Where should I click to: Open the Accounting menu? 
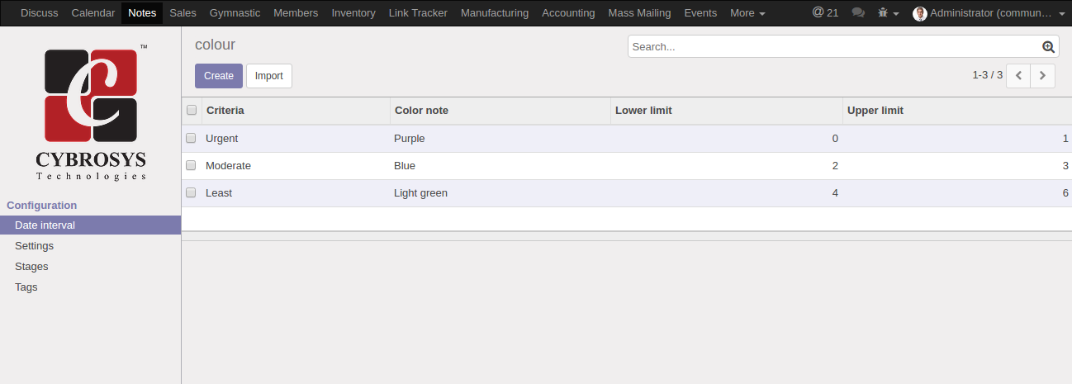click(x=568, y=13)
